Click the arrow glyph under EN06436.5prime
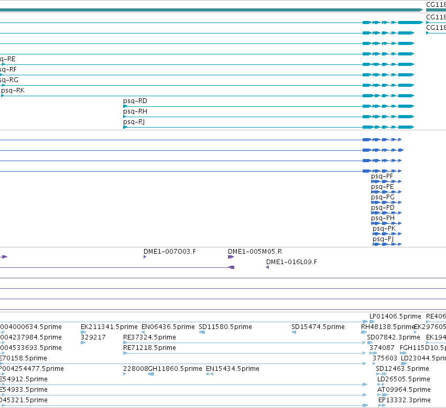446x408 pixels. click(x=143, y=332)
